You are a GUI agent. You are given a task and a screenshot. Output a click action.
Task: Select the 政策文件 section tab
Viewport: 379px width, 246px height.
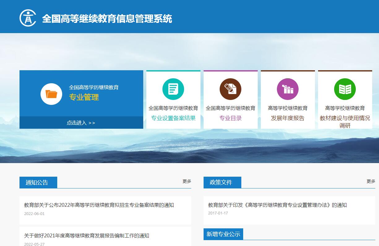click(222, 183)
